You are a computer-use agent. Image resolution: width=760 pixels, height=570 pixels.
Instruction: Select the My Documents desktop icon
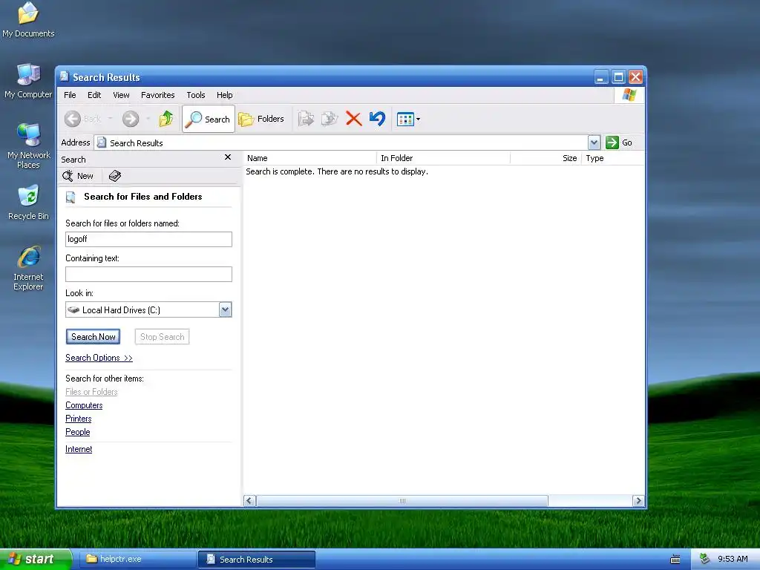pyautogui.click(x=28, y=20)
